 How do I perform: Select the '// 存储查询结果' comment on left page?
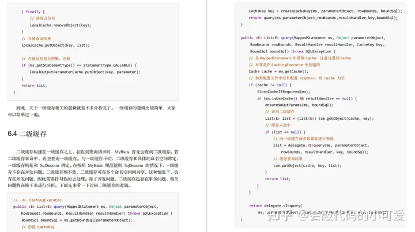tap(36, 39)
